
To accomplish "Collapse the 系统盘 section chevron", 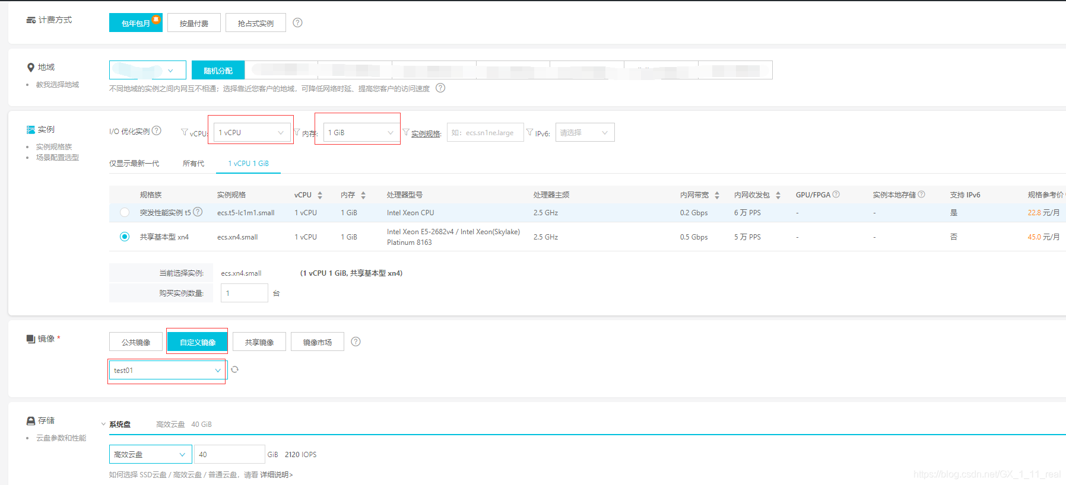I will (x=103, y=425).
